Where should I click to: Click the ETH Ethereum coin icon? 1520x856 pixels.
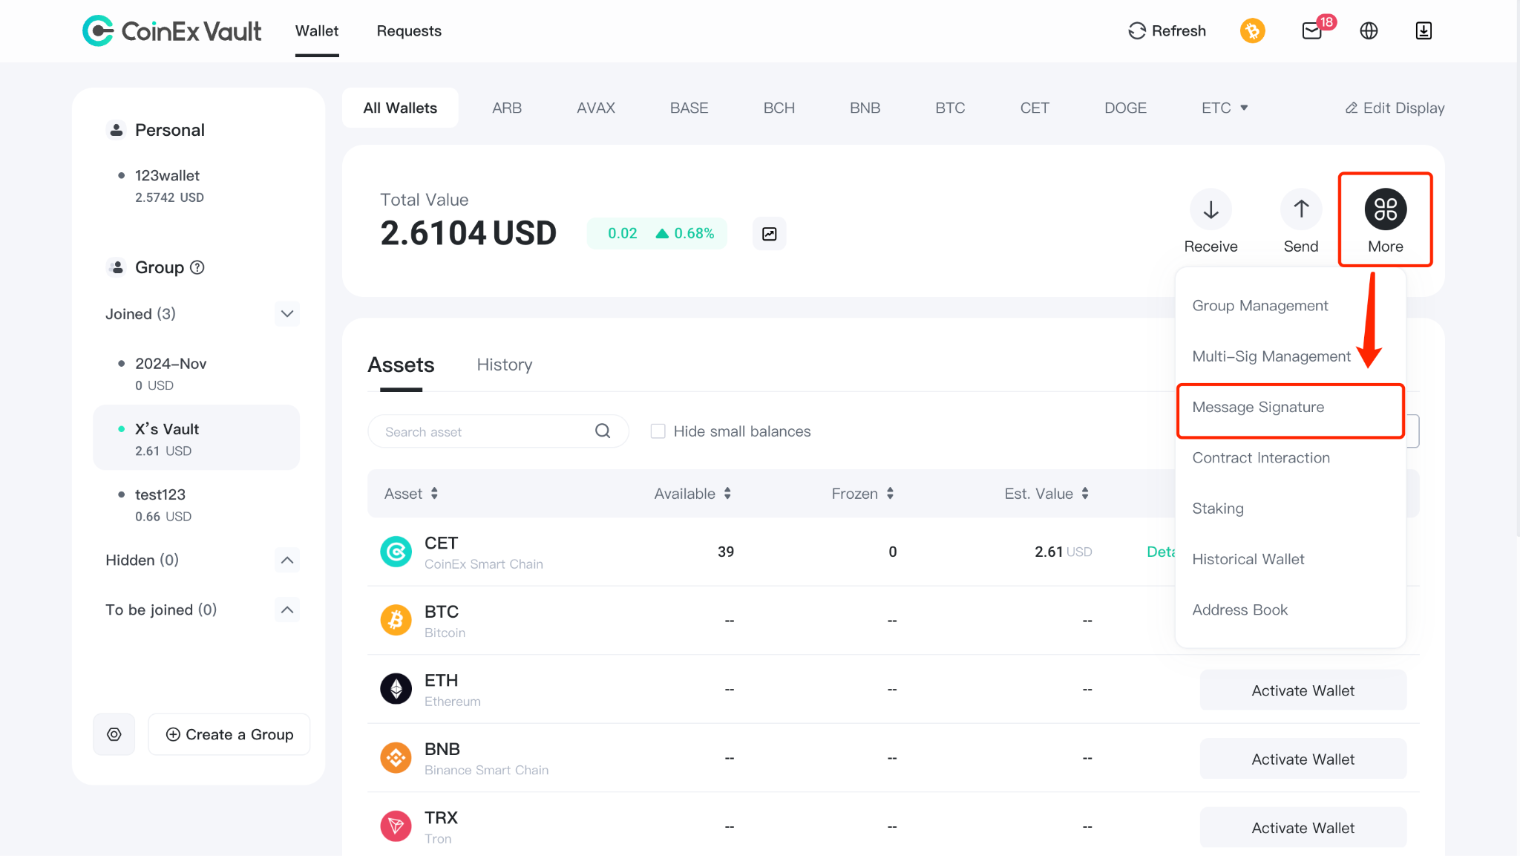pyautogui.click(x=396, y=689)
